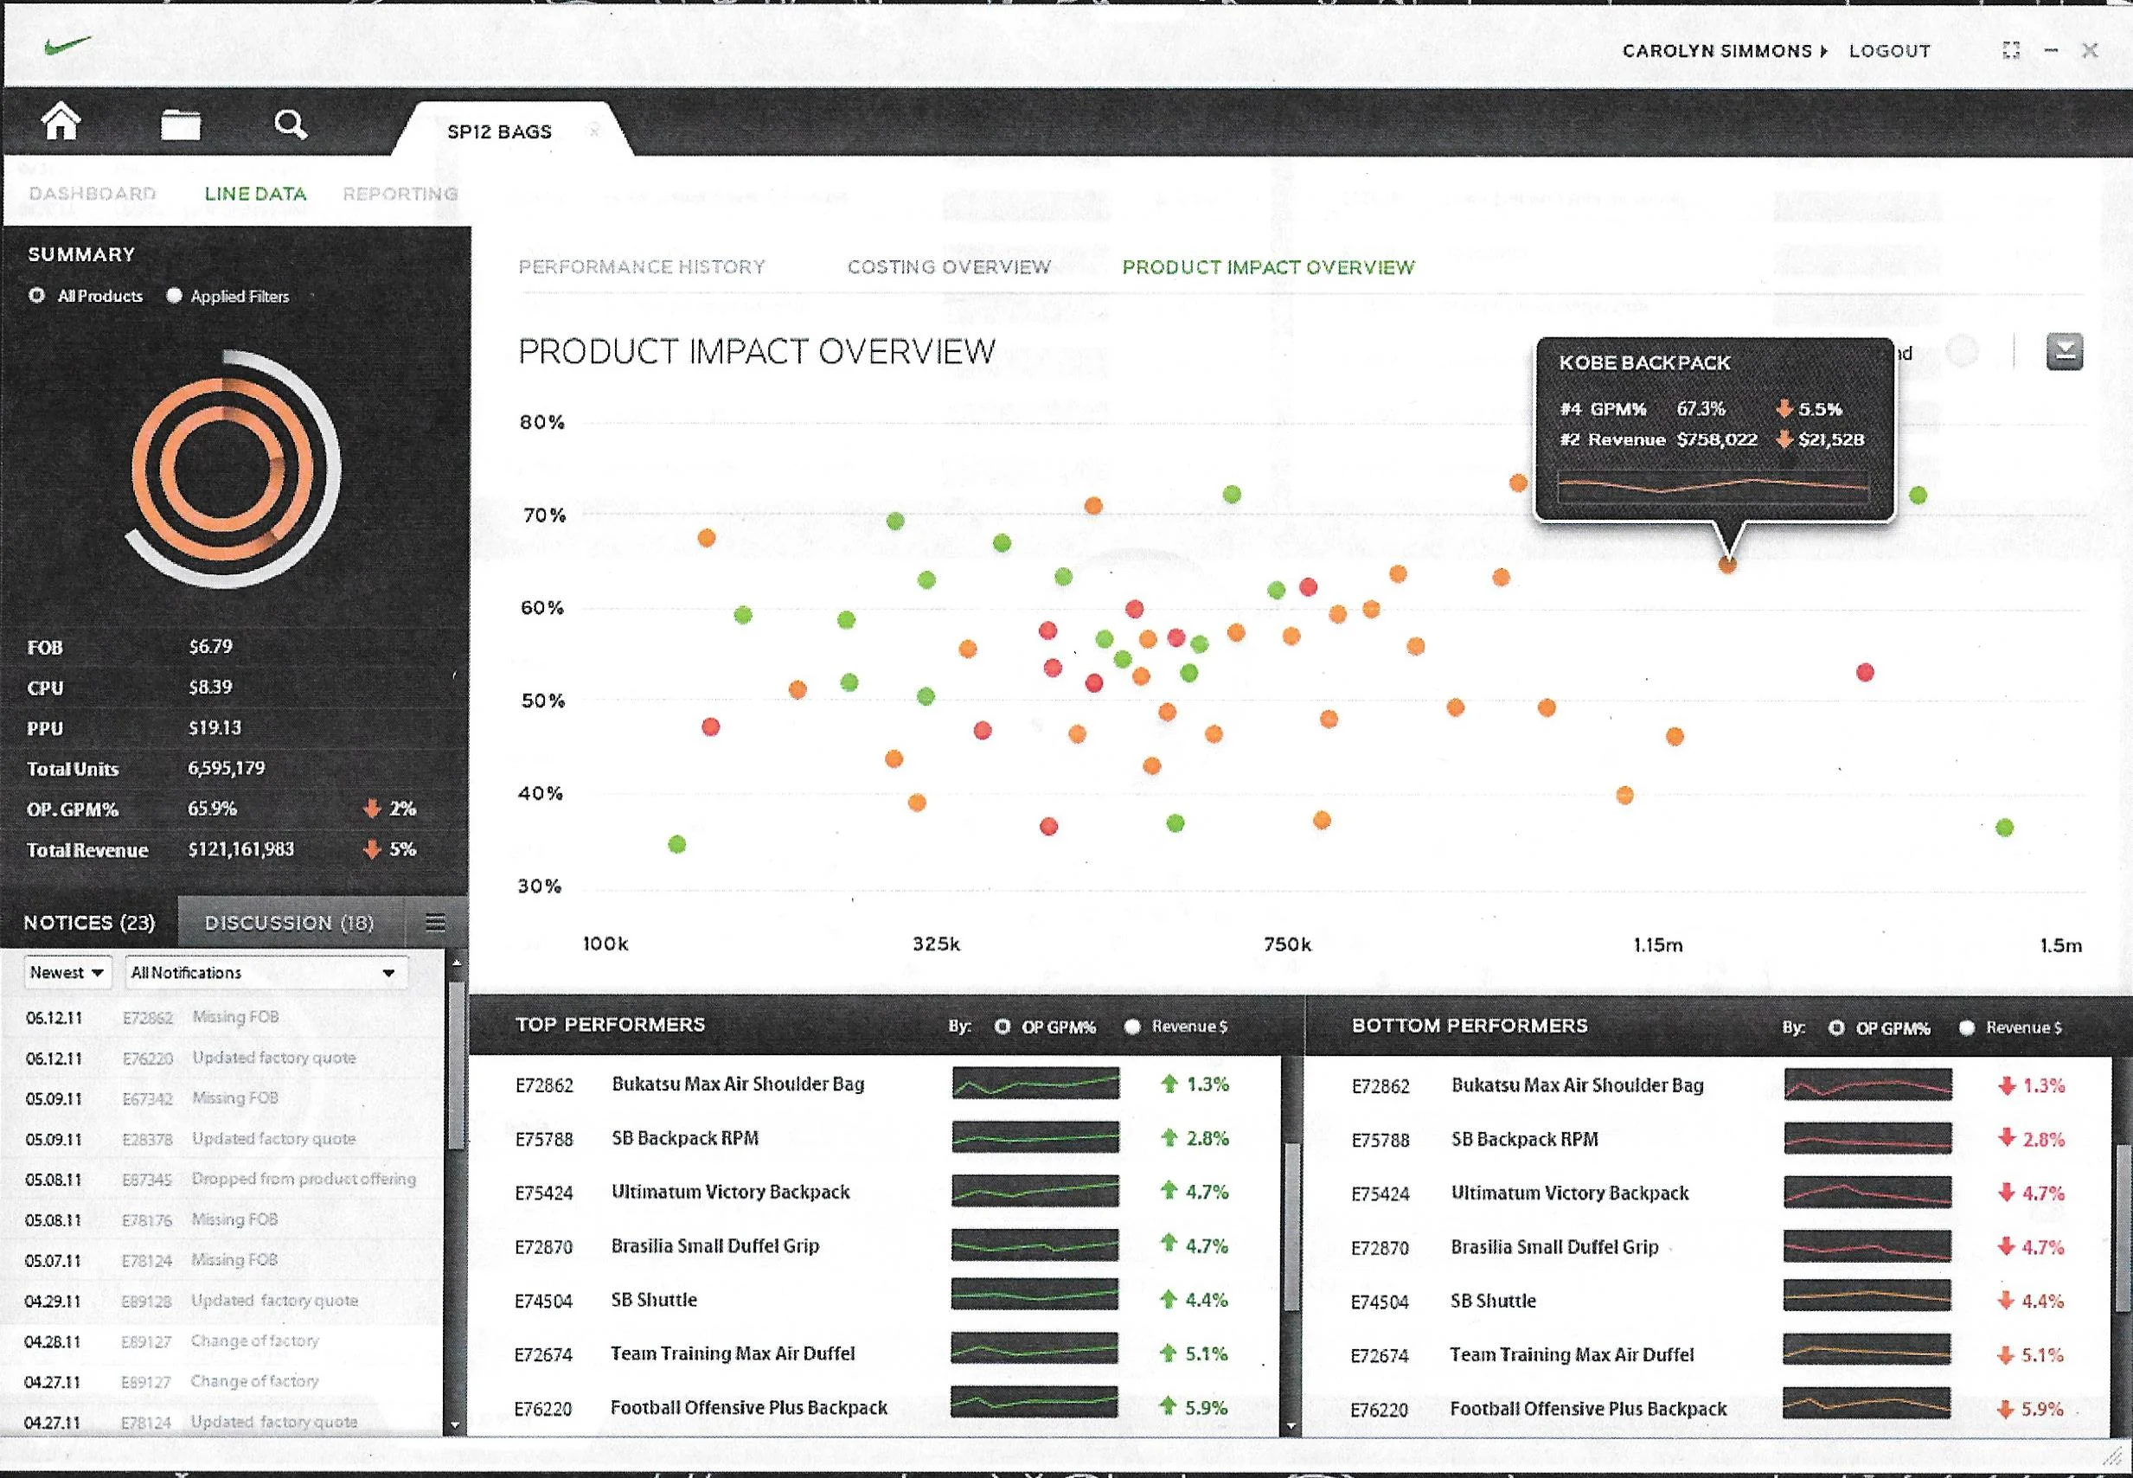Click the search magnifier icon
The height and width of the screenshot is (1478, 2133).
[291, 124]
